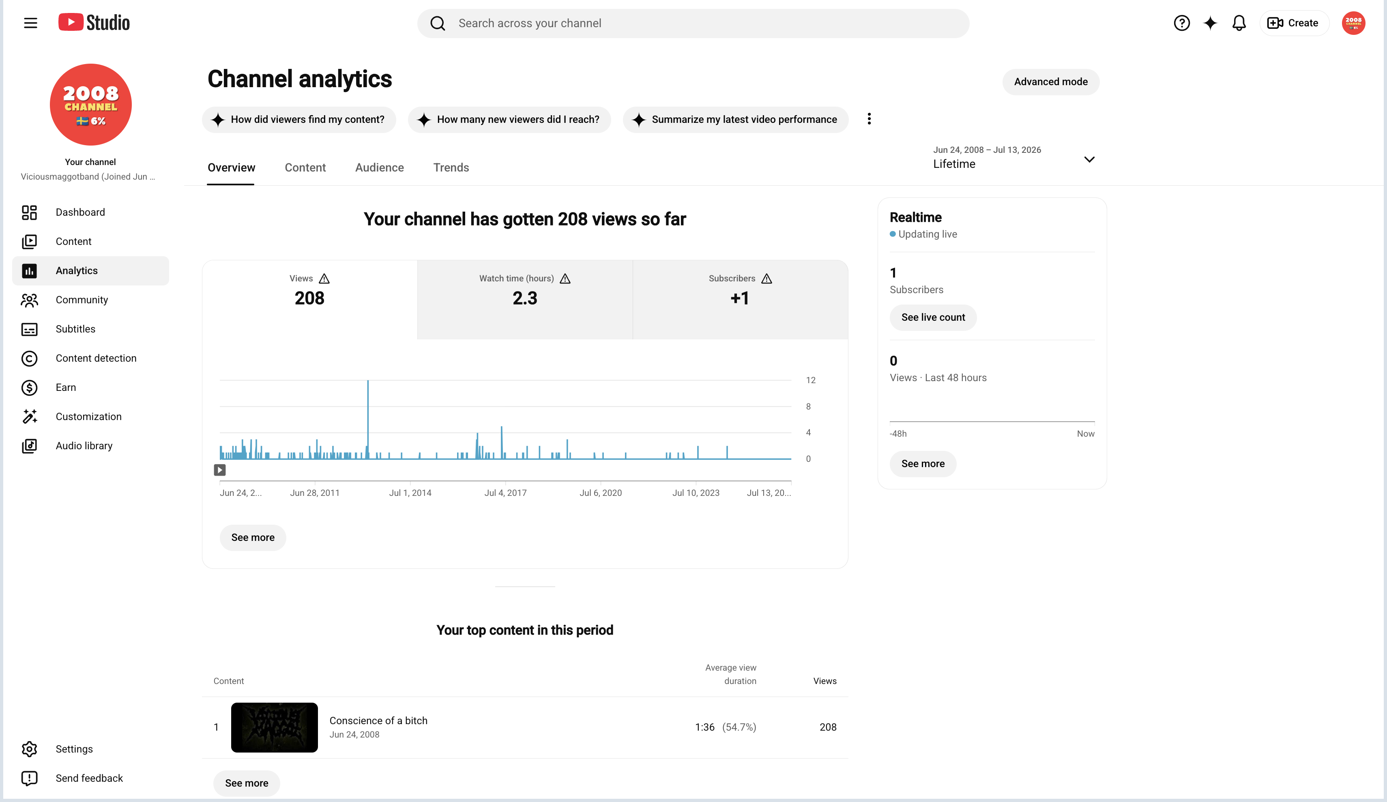Click the Watch time warning triangle icon
The width and height of the screenshot is (1387, 802).
tap(565, 279)
